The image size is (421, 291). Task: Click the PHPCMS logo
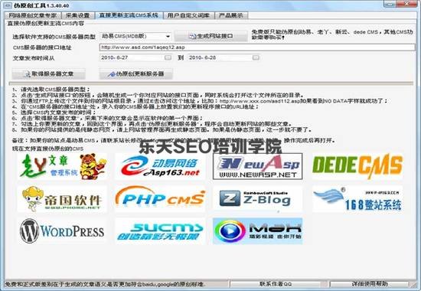[x=160, y=199]
